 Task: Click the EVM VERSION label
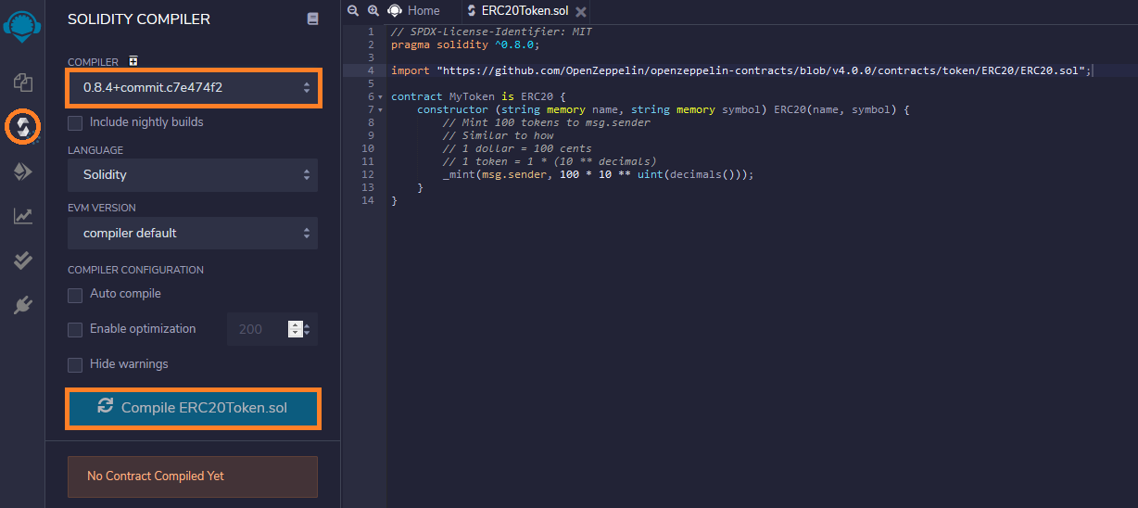(x=102, y=208)
